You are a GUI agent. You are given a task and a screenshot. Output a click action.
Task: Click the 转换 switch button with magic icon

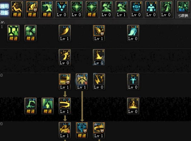click(x=183, y=9)
